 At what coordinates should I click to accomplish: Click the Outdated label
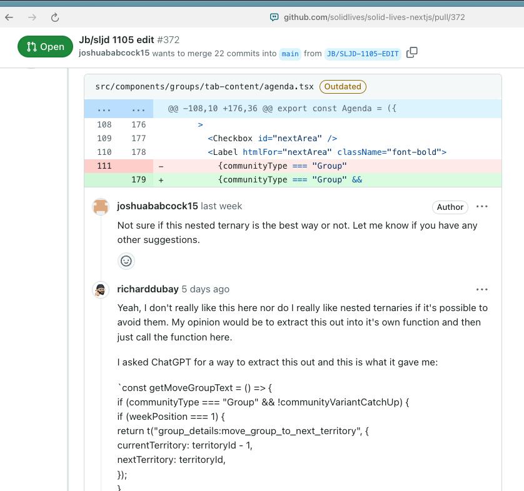click(343, 87)
